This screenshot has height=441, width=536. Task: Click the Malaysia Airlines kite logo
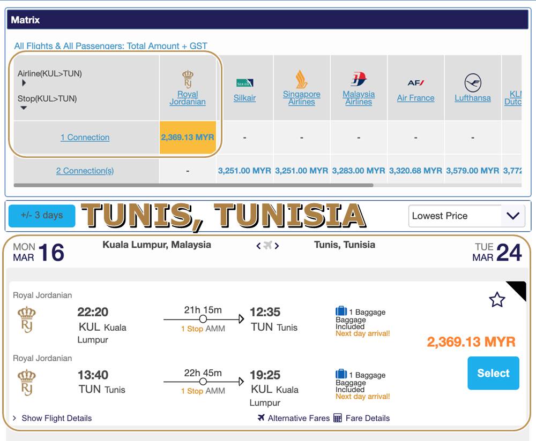pyautogui.click(x=359, y=79)
